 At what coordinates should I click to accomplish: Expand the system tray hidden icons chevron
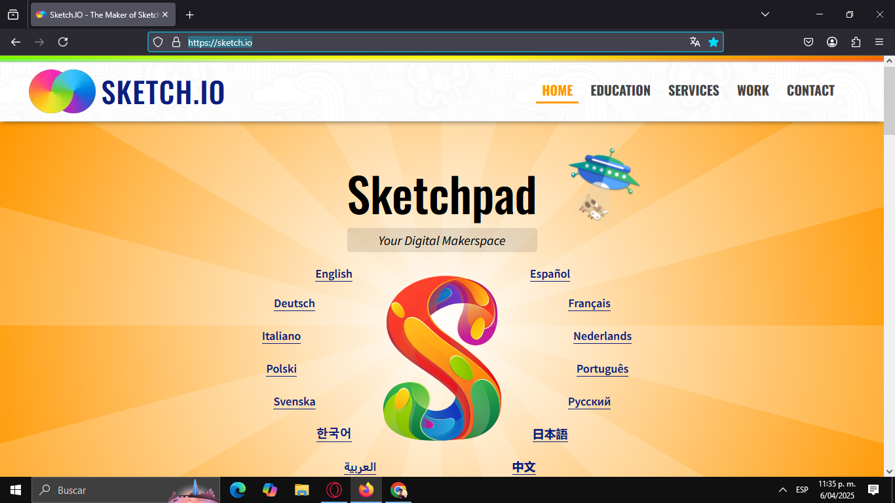(783, 490)
